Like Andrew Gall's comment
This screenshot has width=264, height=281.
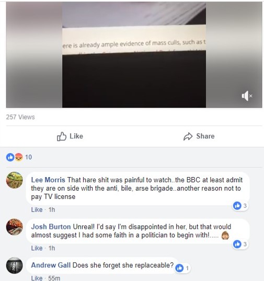click(37, 278)
